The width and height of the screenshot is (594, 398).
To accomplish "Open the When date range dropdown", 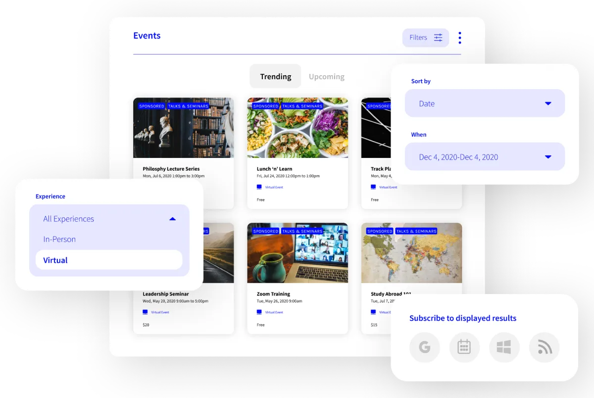I will tap(485, 156).
